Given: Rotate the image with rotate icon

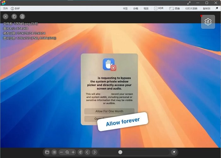Looking at the screenshot, I should tap(80, 152).
